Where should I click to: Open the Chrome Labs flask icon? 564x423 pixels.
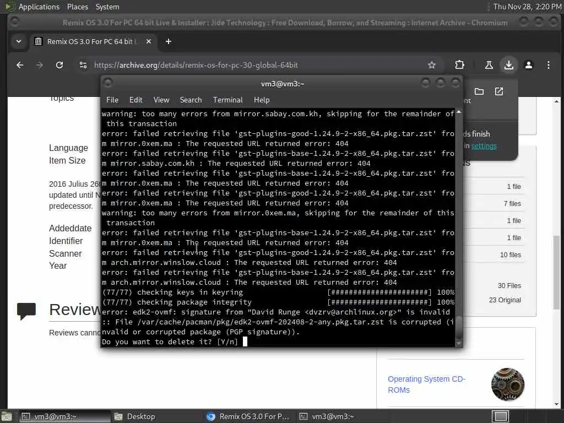(x=489, y=65)
